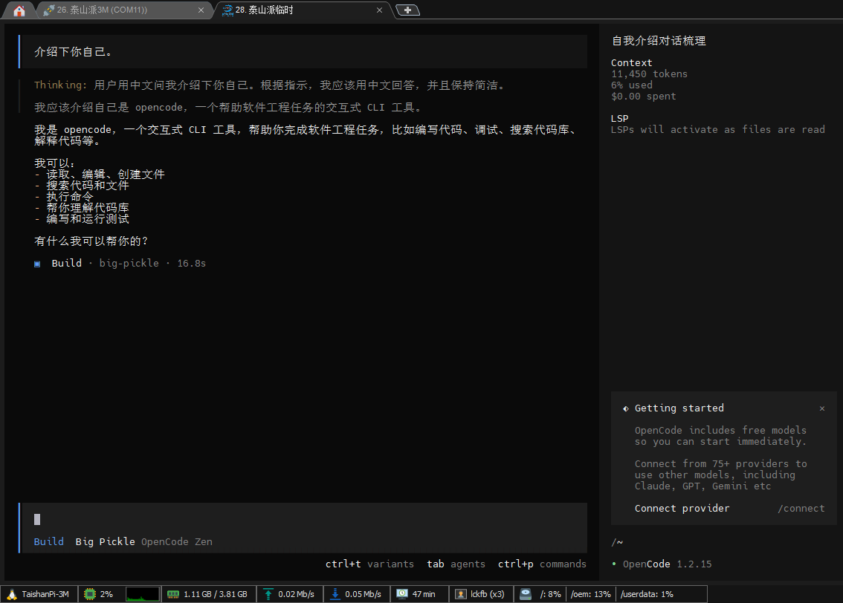Click 0.02 Mb/s upload speed
Screen dimensions: 843x603
click(x=296, y=594)
